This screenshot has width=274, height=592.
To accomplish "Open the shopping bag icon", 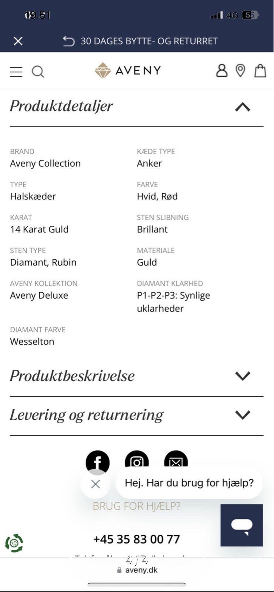I will coord(260,70).
